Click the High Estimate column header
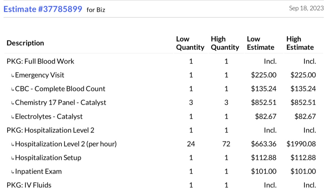336x189 pixels. point(300,43)
